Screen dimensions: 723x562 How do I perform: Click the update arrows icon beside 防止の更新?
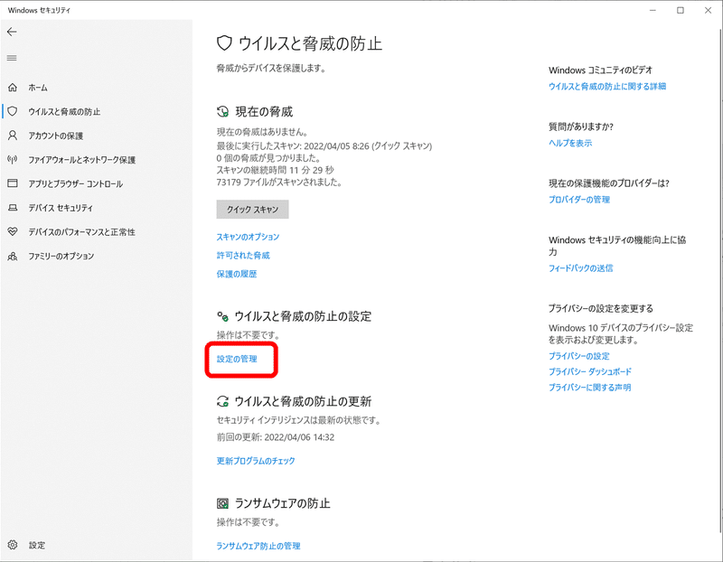222,401
